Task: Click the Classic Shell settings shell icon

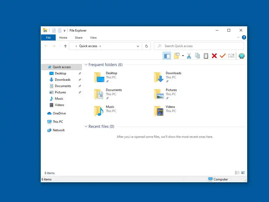Action: coord(242,56)
